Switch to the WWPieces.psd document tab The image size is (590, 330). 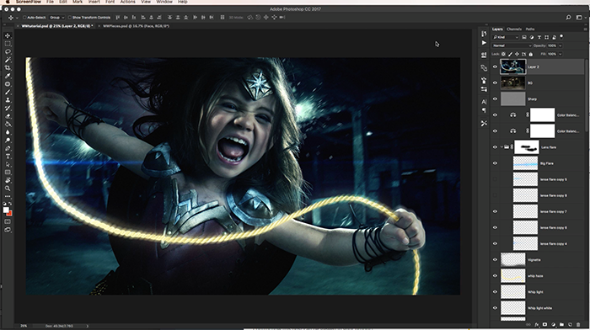click(136, 26)
